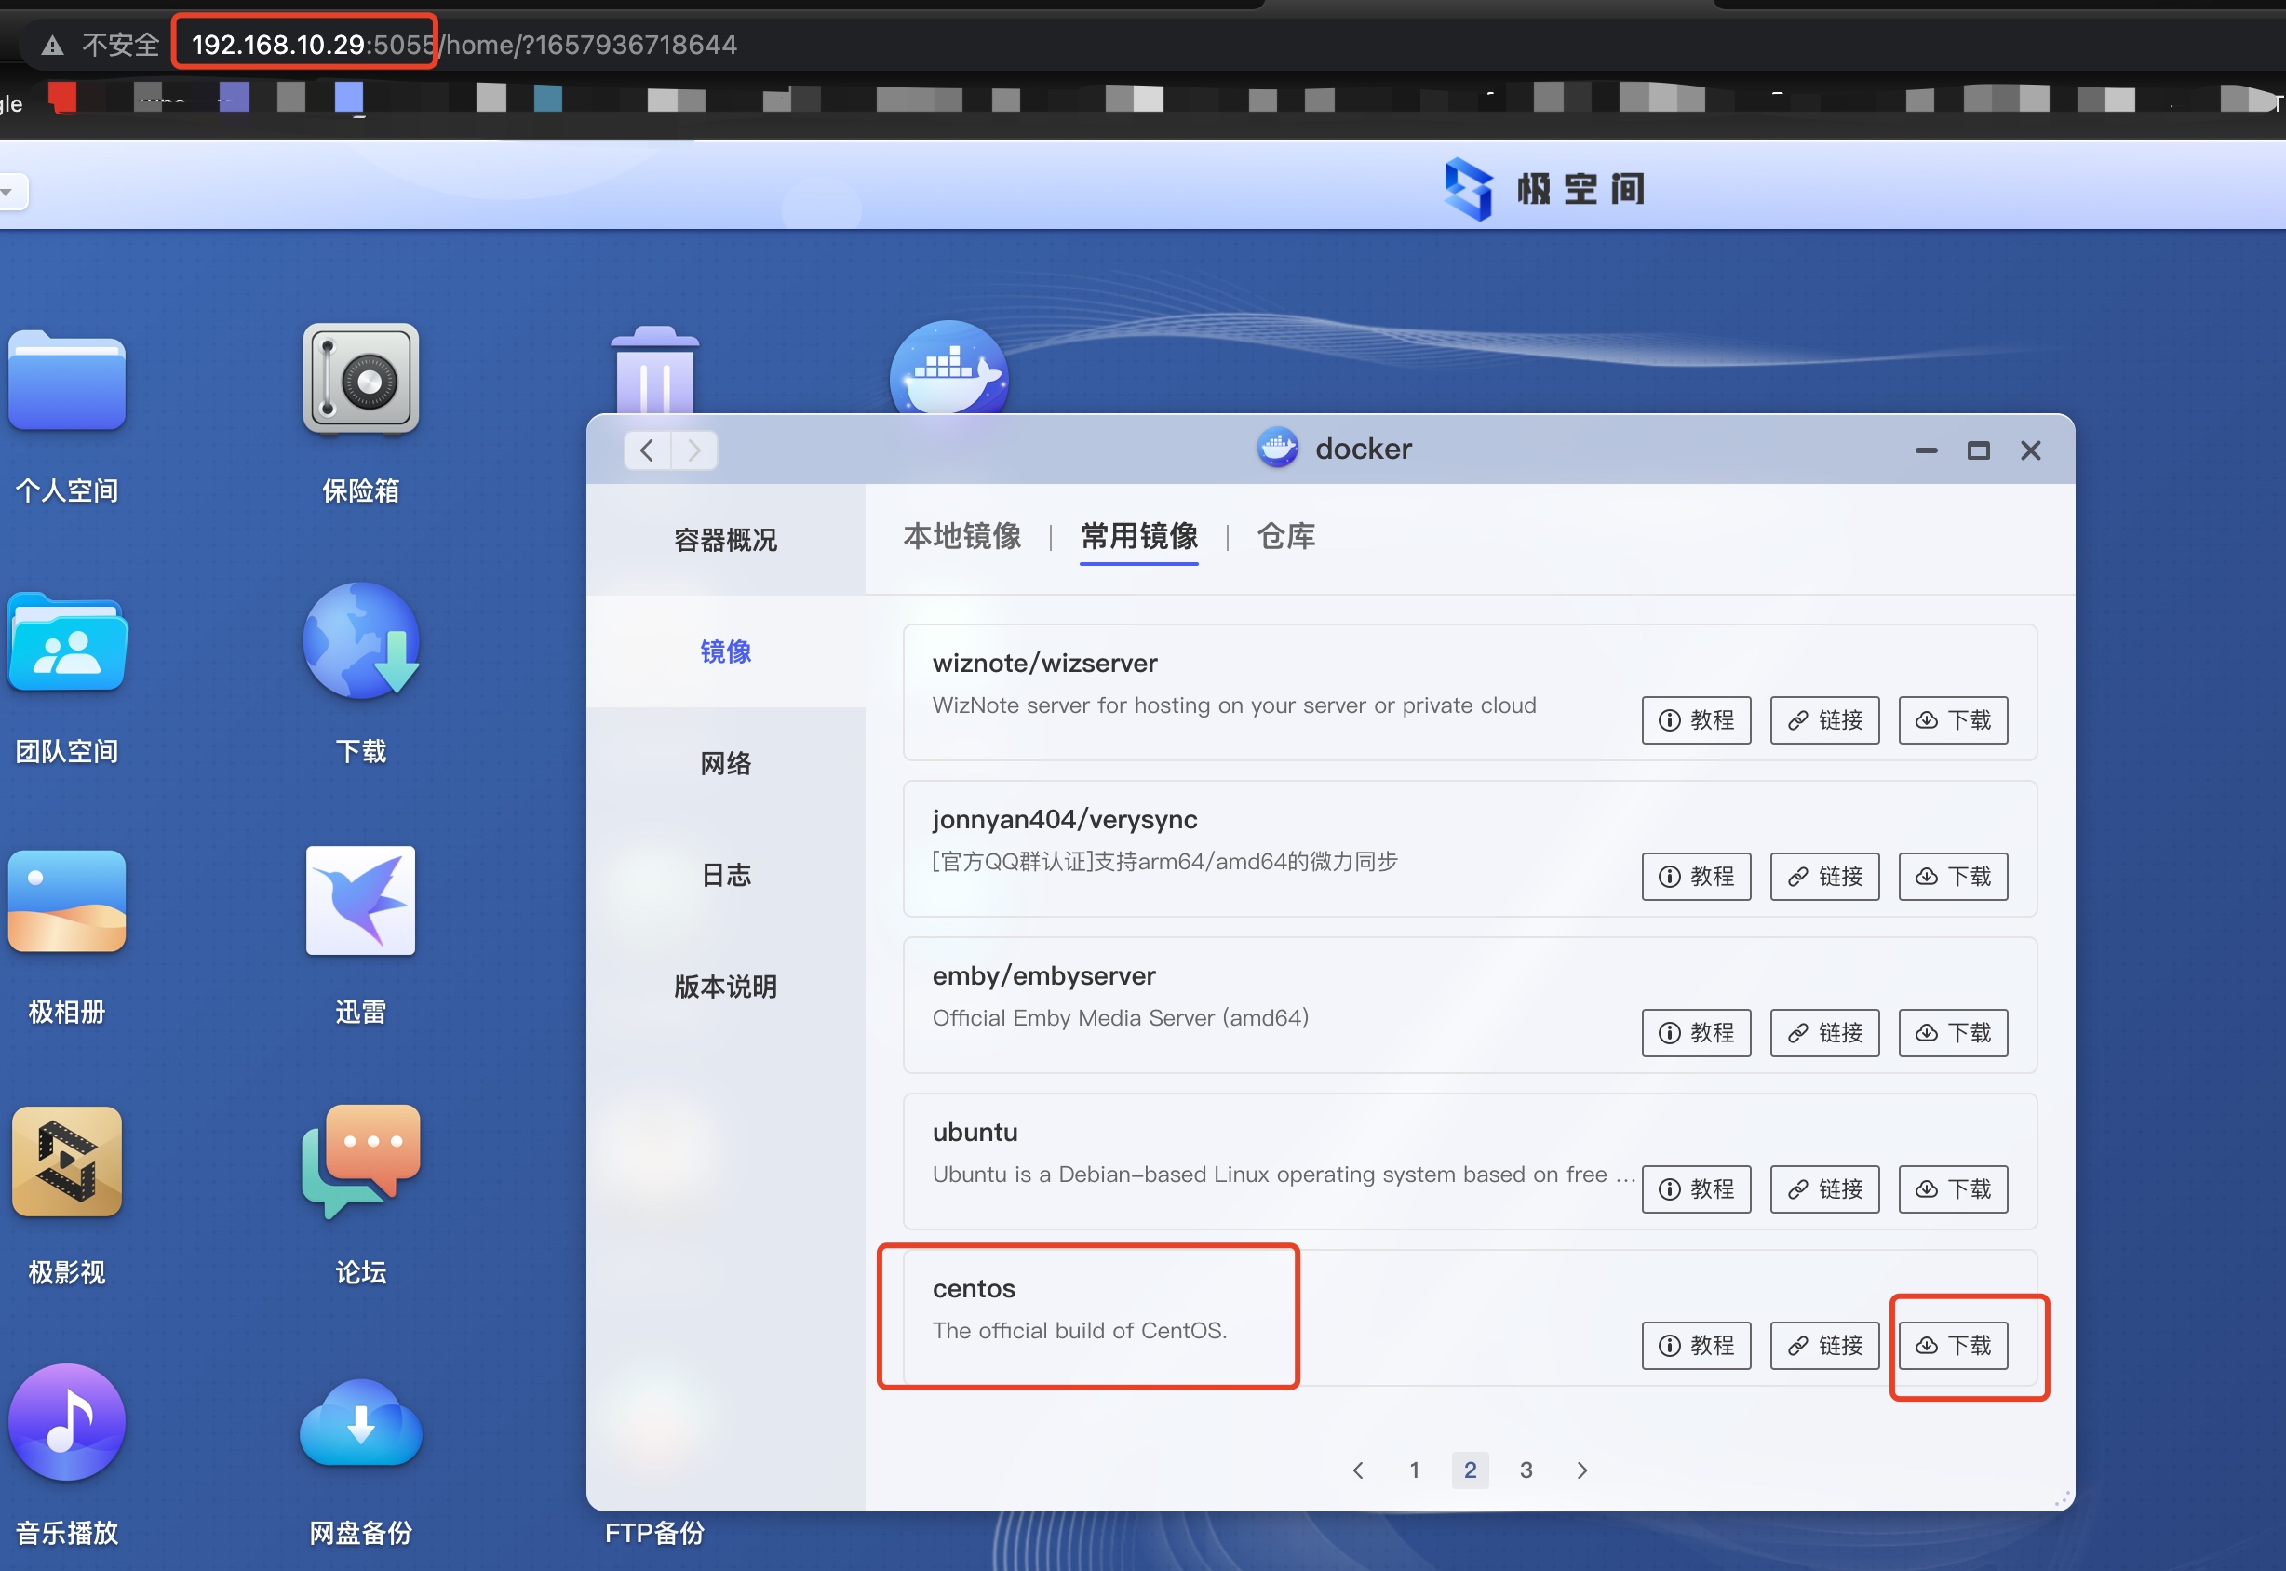Viewport: 2286px width, 1571px height.
Task: Click 'The official build of CentOS.' description
Action: (x=1079, y=1331)
